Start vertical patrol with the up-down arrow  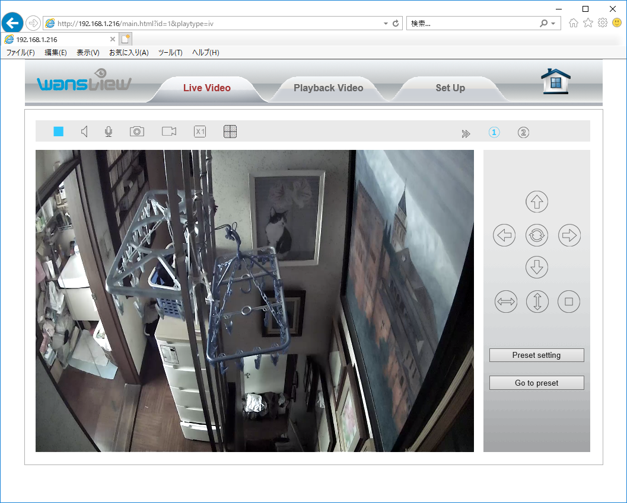click(537, 302)
